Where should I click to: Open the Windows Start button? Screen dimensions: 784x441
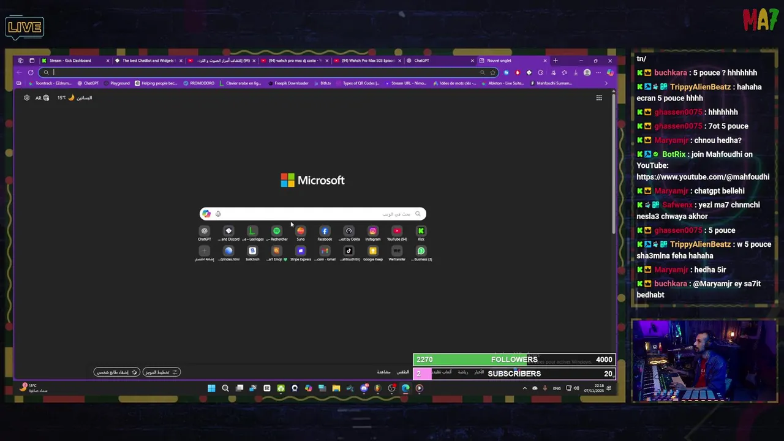[x=211, y=388]
